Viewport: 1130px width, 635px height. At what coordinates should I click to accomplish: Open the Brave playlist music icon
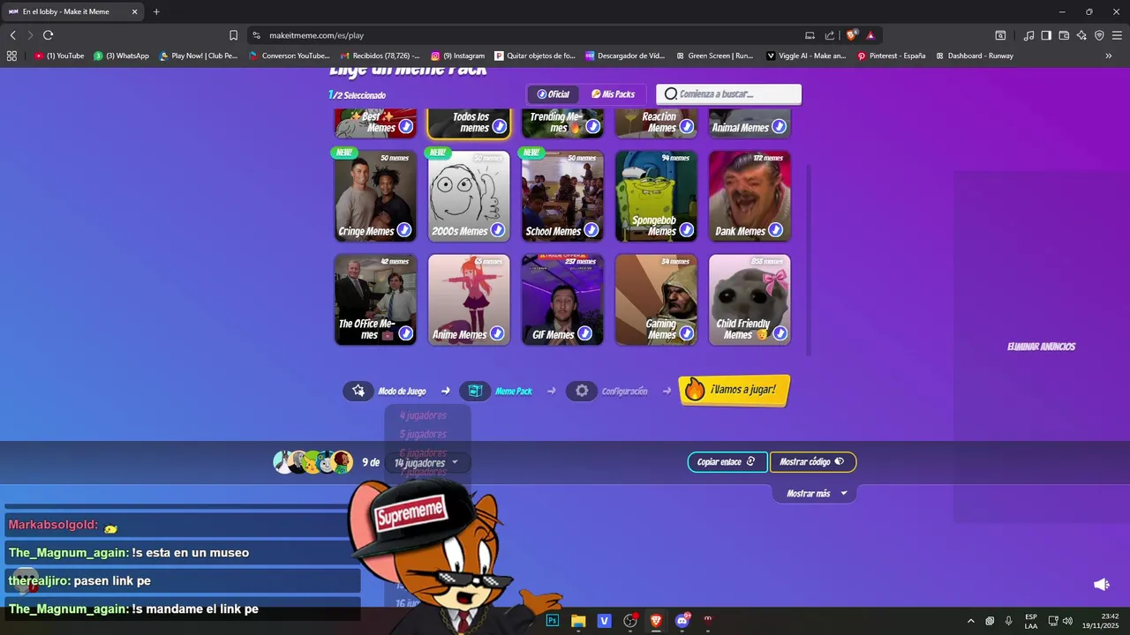tap(1028, 35)
